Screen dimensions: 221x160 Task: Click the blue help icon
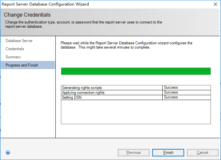(x=8, y=153)
